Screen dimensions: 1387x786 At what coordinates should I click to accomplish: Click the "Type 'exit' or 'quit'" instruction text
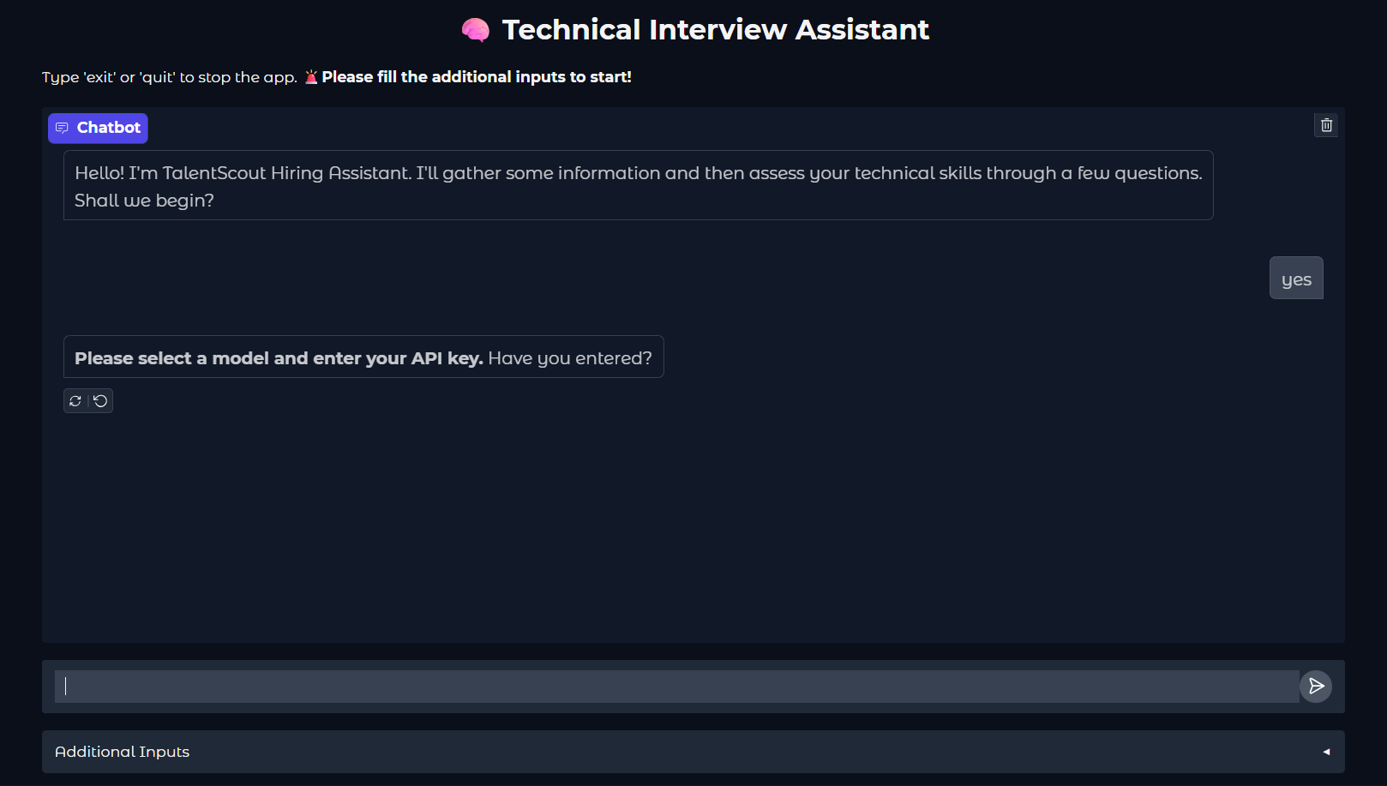pos(170,77)
